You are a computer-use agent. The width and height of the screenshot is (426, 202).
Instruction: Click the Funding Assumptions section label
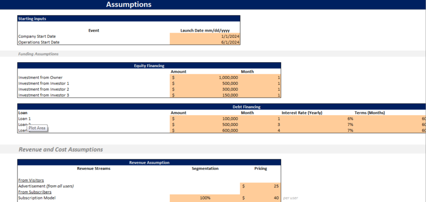coord(38,54)
